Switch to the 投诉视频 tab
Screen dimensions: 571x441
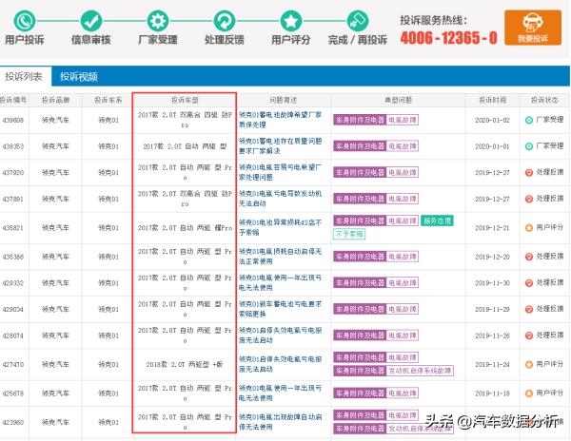pyautogui.click(x=79, y=76)
